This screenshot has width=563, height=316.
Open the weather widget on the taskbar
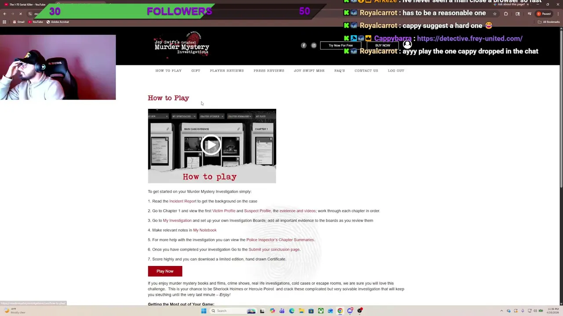pos(14,311)
